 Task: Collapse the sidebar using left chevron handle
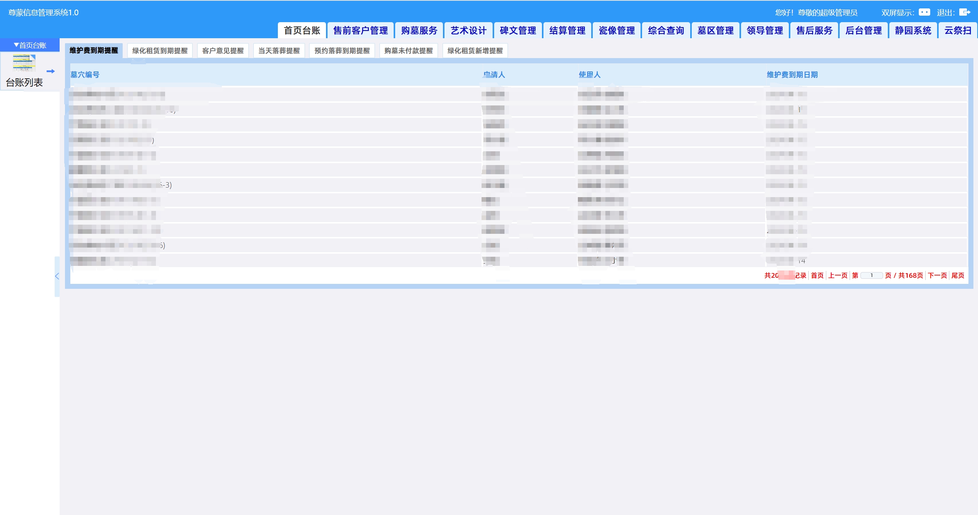point(57,276)
